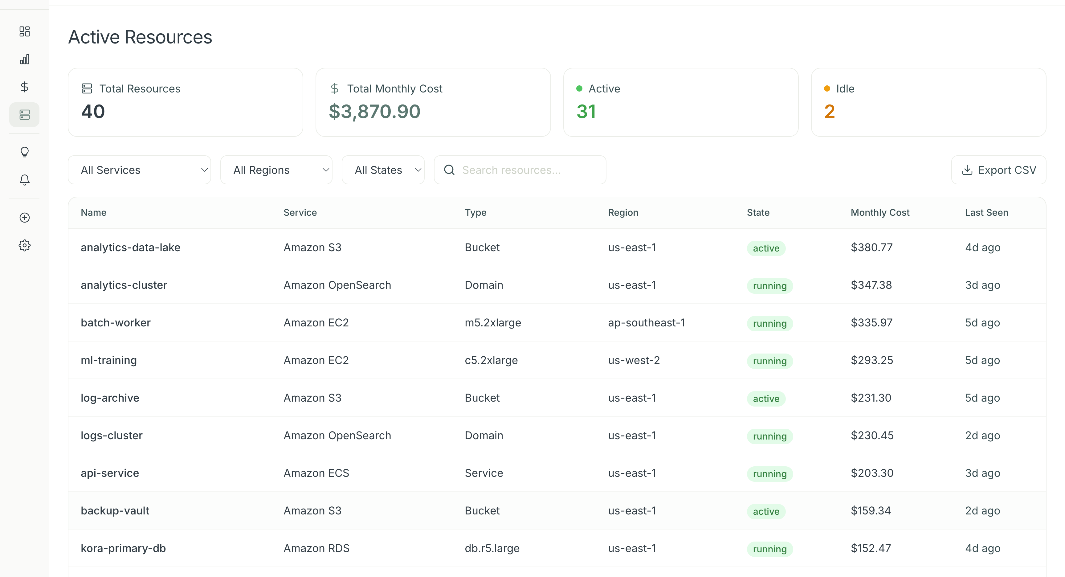Viewport: 1065px width, 577px height.
Task: Select the log-archive resource name
Action: pos(110,398)
